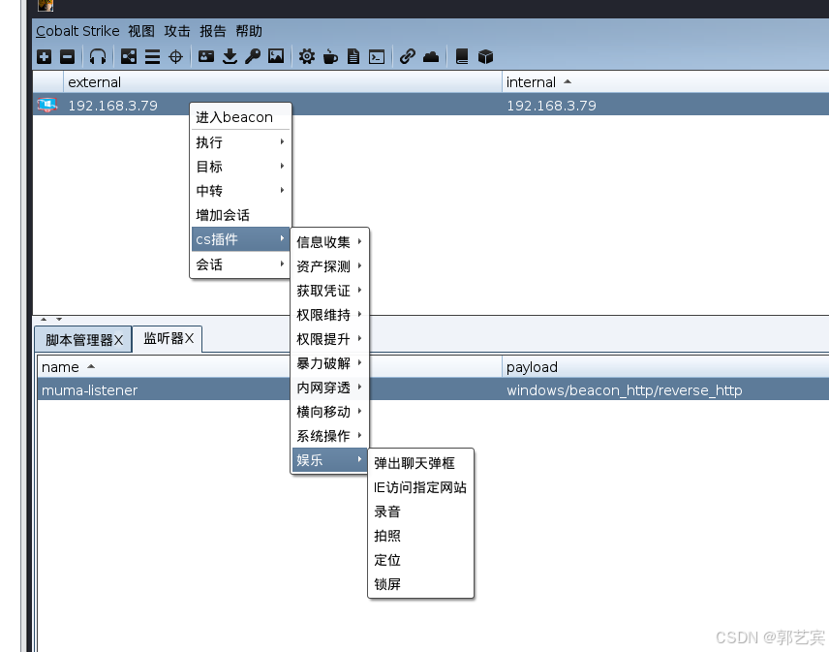Open the 娱乐 submenu
Image resolution: width=829 pixels, height=652 pixels.
(x=329, y=460)
